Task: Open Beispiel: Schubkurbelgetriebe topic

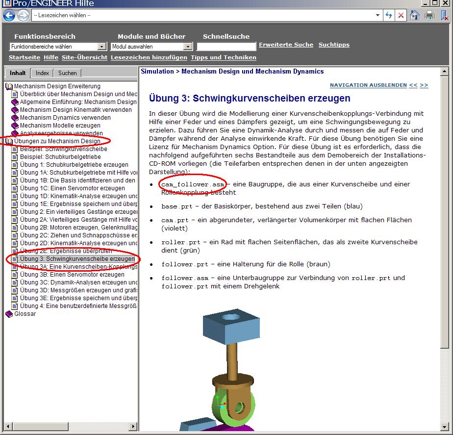Action: (60, 156)
